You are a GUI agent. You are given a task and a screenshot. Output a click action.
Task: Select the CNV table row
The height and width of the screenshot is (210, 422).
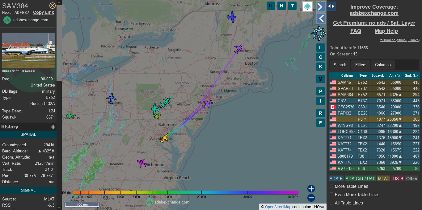point(374,101)
